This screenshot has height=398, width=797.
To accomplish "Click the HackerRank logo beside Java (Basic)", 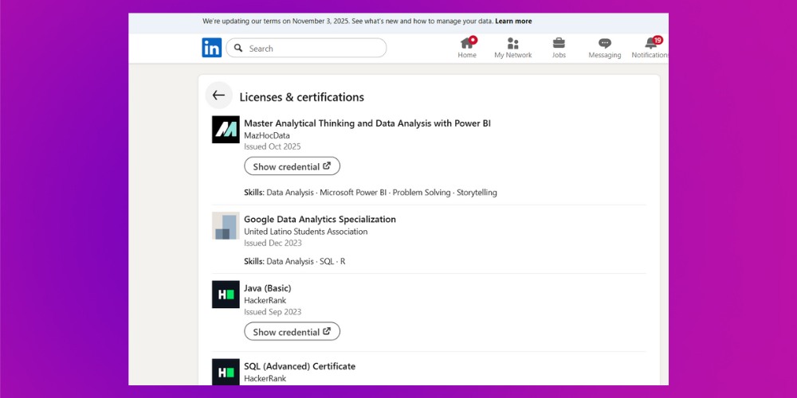I will (226, 294).
